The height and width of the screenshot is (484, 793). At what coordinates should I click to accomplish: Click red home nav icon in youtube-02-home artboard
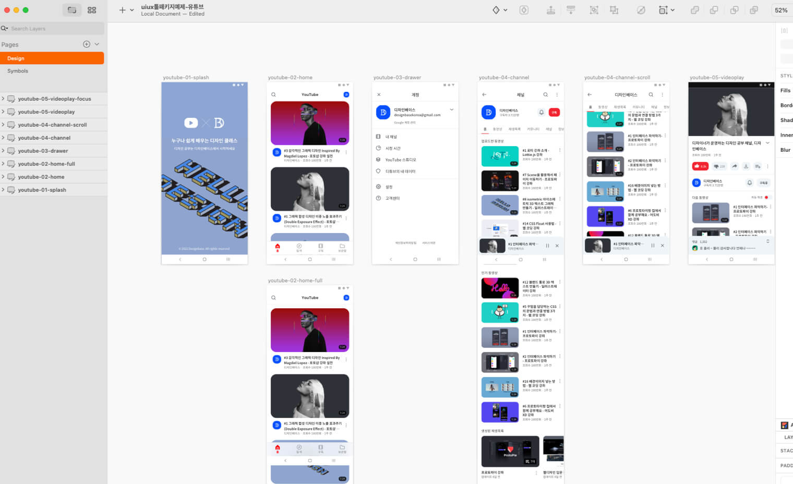(x=278, y=247)
